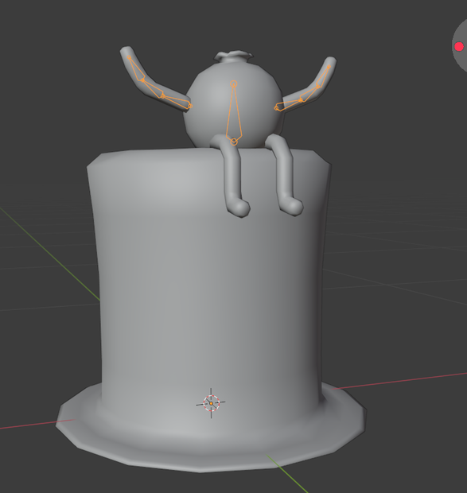Select the tip bone of the arm at viewer's left

pyautogui.click(x=136, y=68)
